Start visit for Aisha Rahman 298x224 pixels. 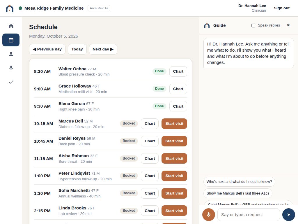[x=174, y=158]
